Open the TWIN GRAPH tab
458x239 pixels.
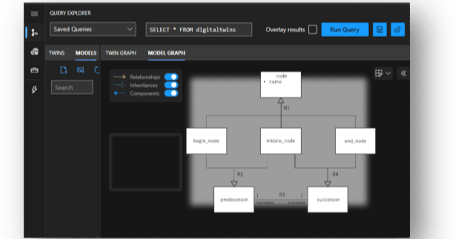(x=121, y=53)
